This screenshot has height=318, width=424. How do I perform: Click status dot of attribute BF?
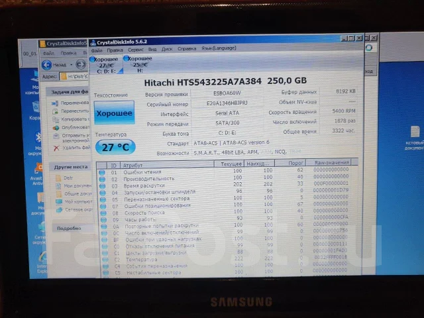[105, 240]
